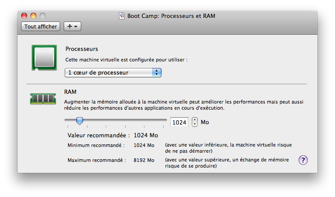Click the RAM allocation slider thumb
This screenshot has height=197, width=335.
[x=80, y=121]
